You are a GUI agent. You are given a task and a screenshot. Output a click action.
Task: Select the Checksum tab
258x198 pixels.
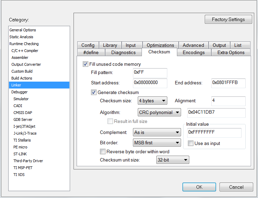click(x=159, y=52)
